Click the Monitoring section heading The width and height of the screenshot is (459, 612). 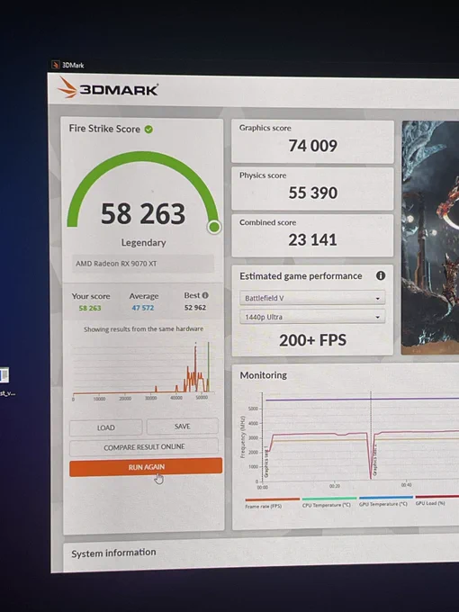pos(264,375)
